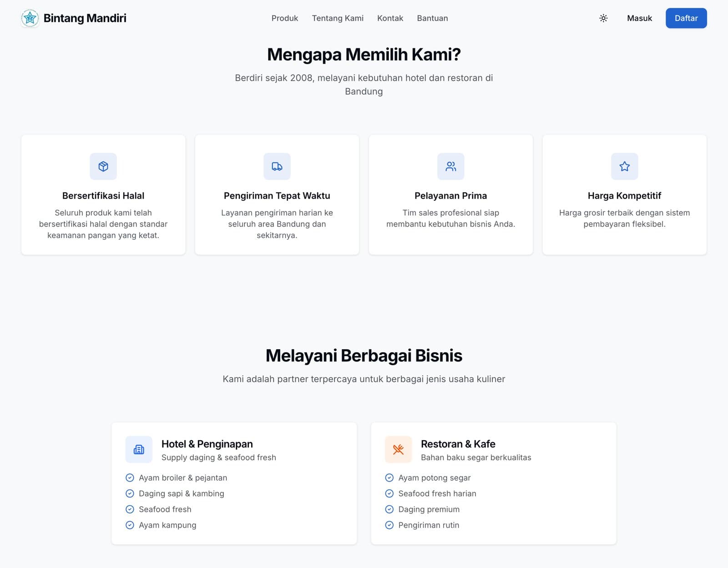Image resolution: width=728 pixels, height=568 pixels.
Task: Click text Bahan baku segar berkualitas
Action: 476,457
